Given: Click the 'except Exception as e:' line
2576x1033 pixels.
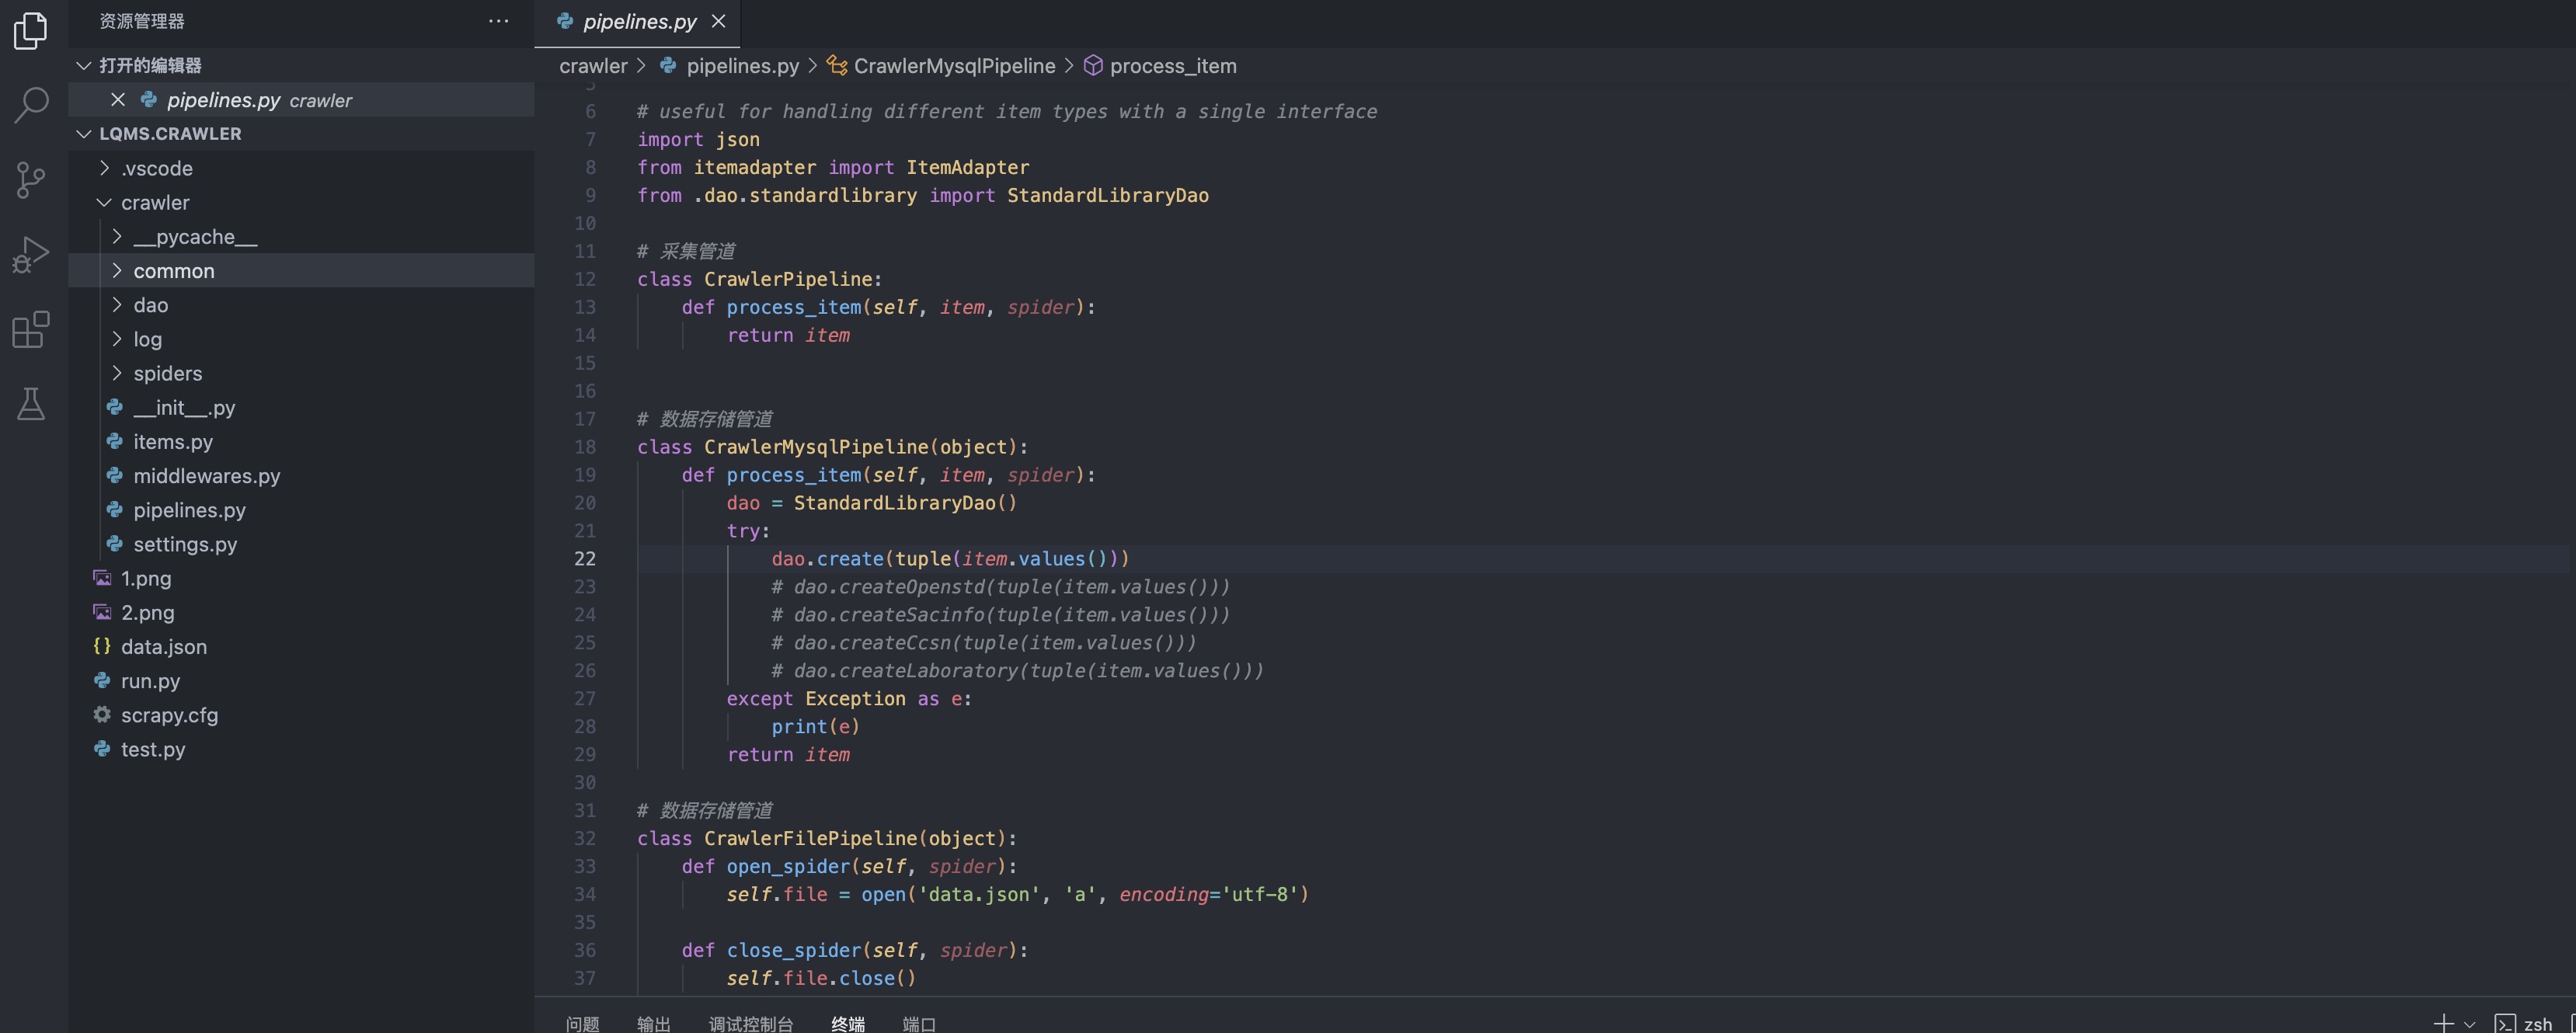Looking at the screenshot, I should [x=849, y=699].
